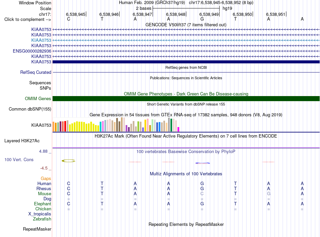Click the 6,538,945 ruler position

pyautogui.click(x=75, y=14)
